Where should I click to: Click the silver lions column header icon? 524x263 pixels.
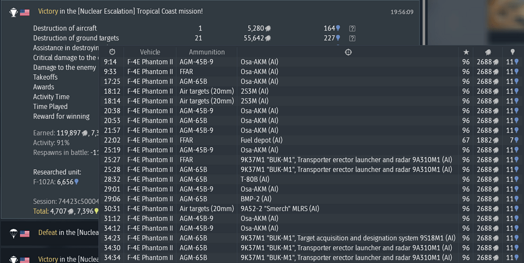tap(488, 52)
